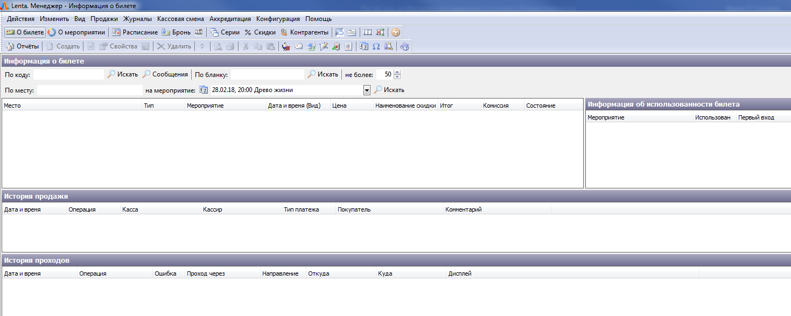Click Искать next to По коду field
The width and height of the screenshot is (791, 316).
(122, 74)
